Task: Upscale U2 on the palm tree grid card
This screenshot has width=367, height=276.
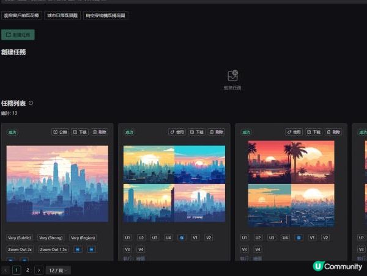Action: point(258,238)
